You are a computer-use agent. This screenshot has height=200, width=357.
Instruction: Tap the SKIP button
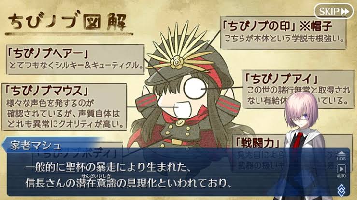(333, 11)
